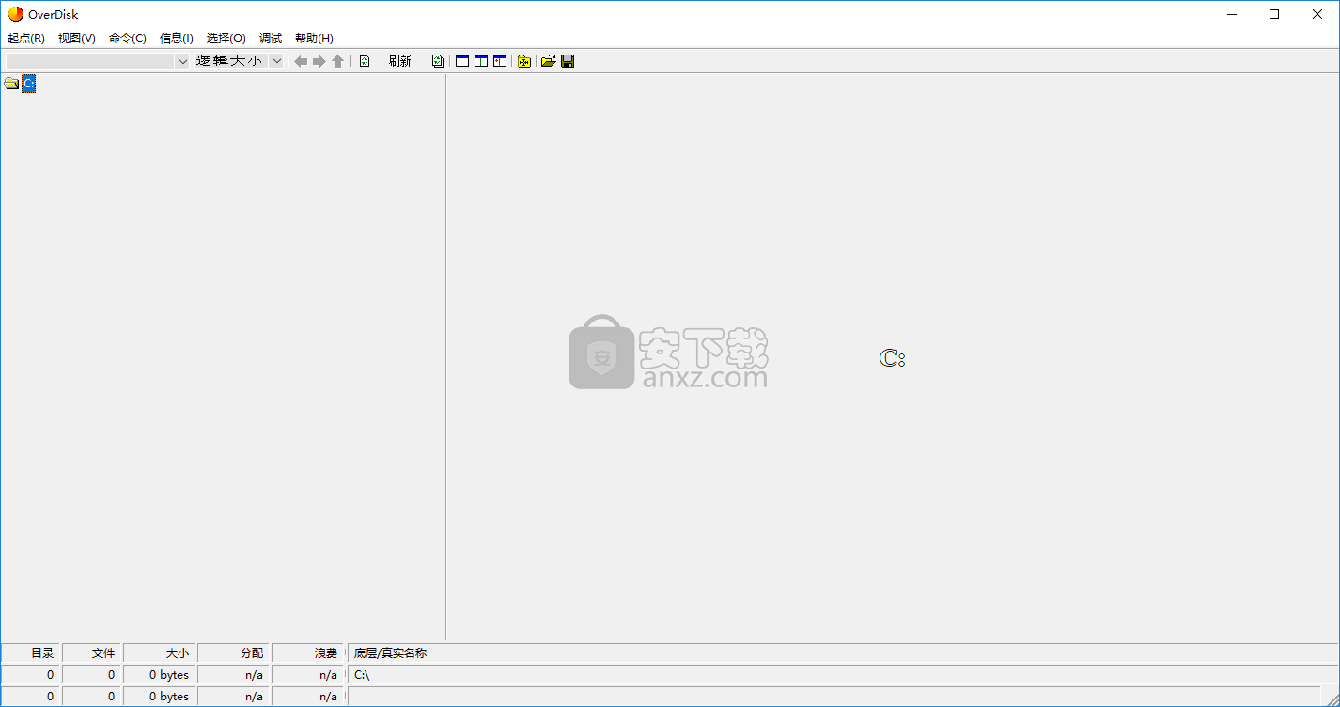Open the 起点(R) menu
The width and height of the screenshot is (1340, 707).
pyautogui.click(x=25, y=39)
